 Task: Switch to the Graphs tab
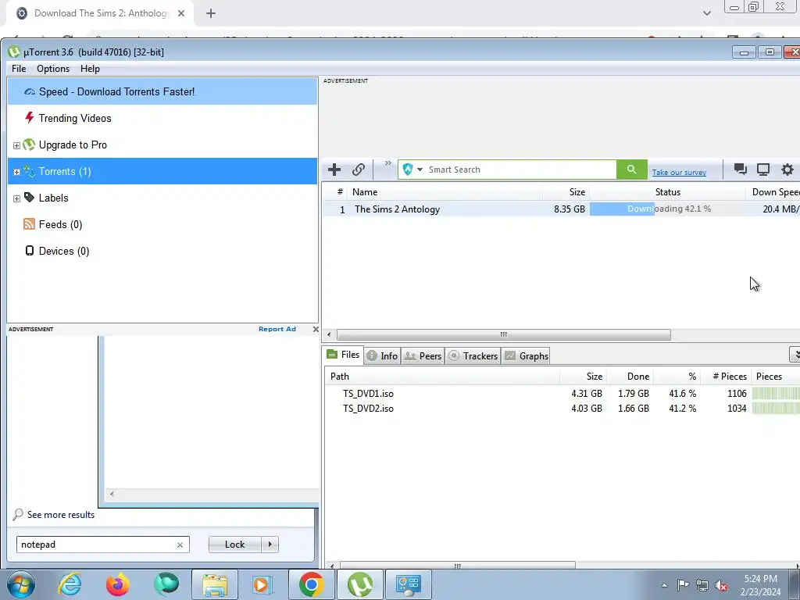click(x=526, y=355)
